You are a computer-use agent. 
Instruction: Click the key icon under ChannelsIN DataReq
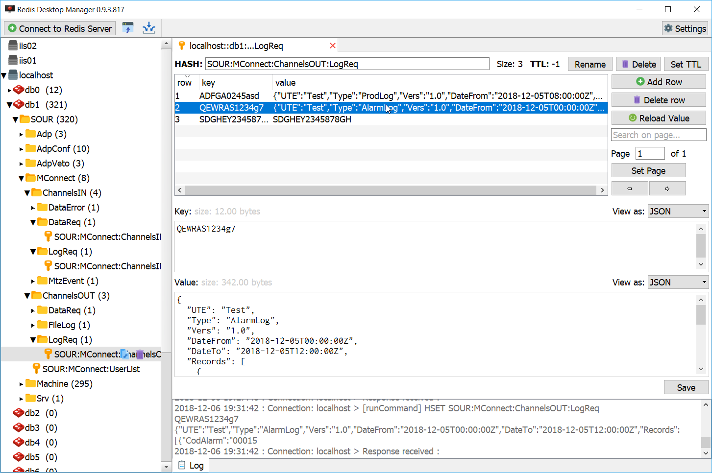tap(48, 236)
